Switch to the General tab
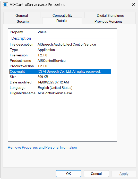Image resolution: width=138 pixels, height=179 pixels. click(x=22, y=15)
